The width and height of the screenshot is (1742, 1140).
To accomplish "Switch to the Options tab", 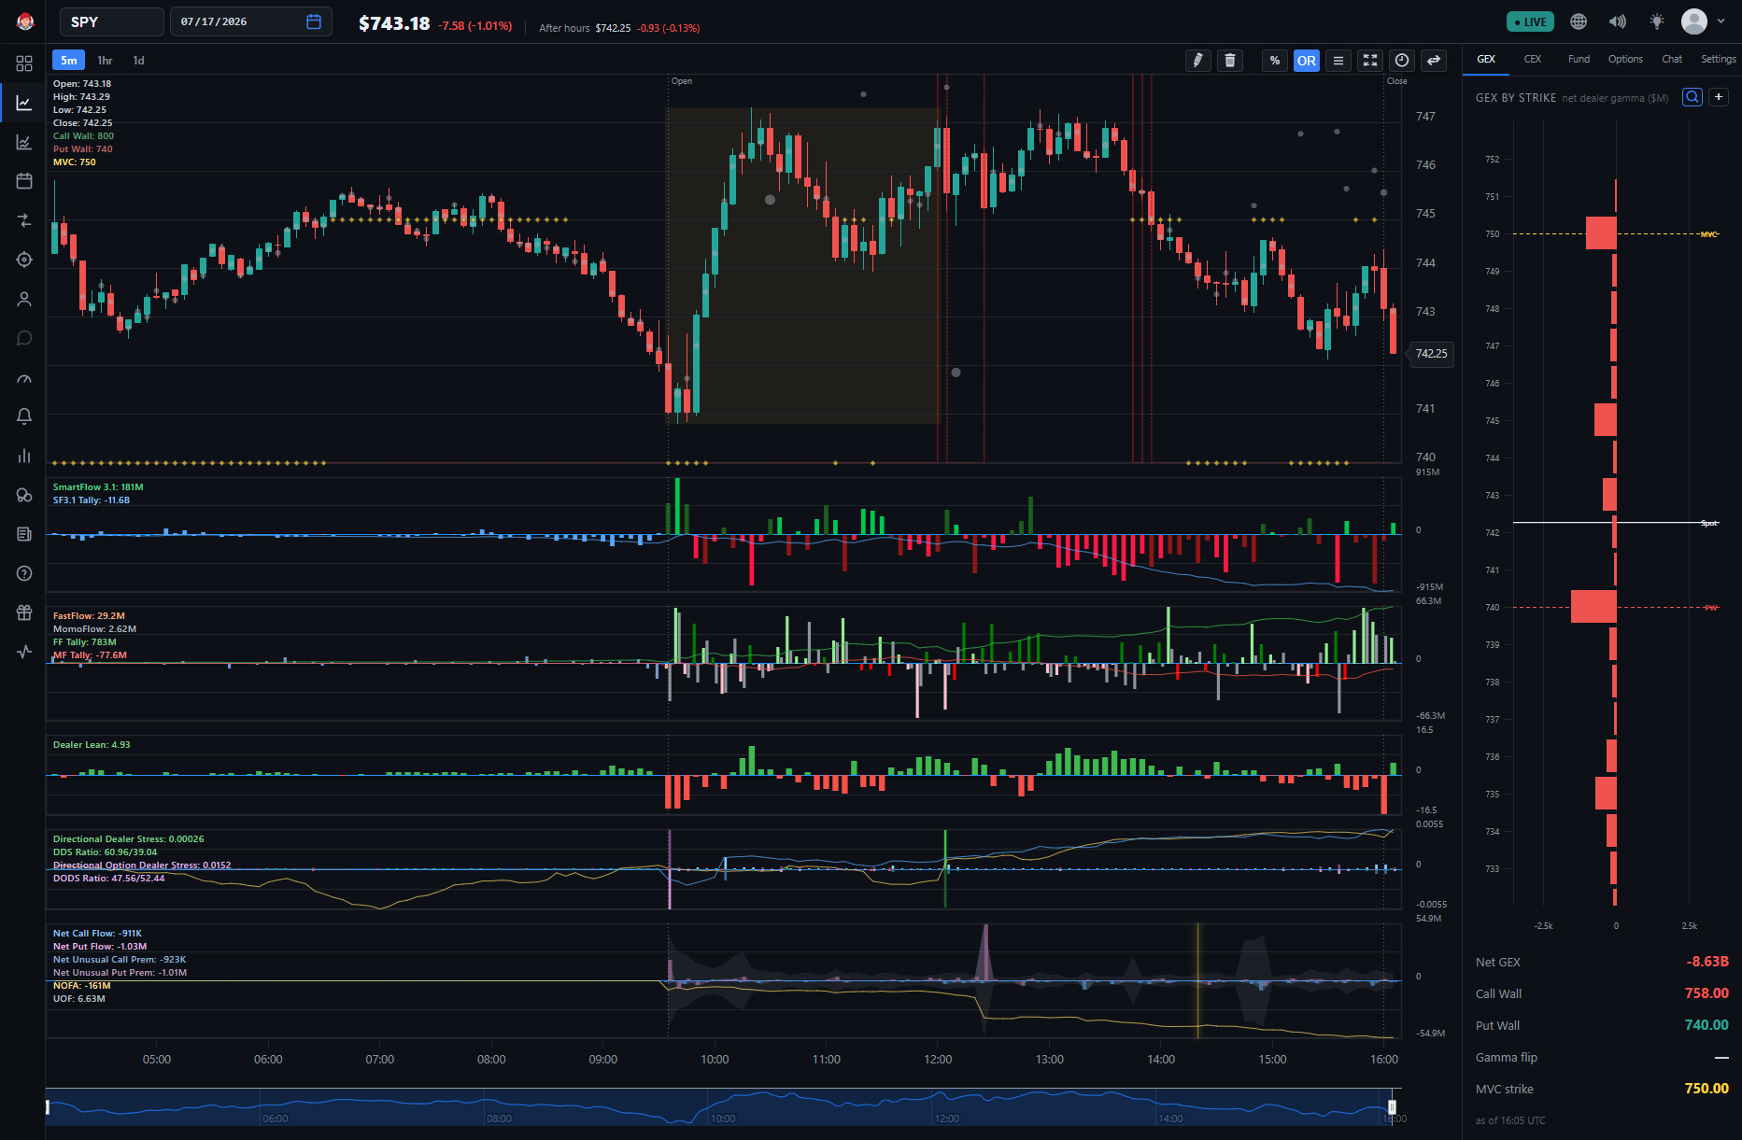I will pyautogui.click(x=1625, y=59).
